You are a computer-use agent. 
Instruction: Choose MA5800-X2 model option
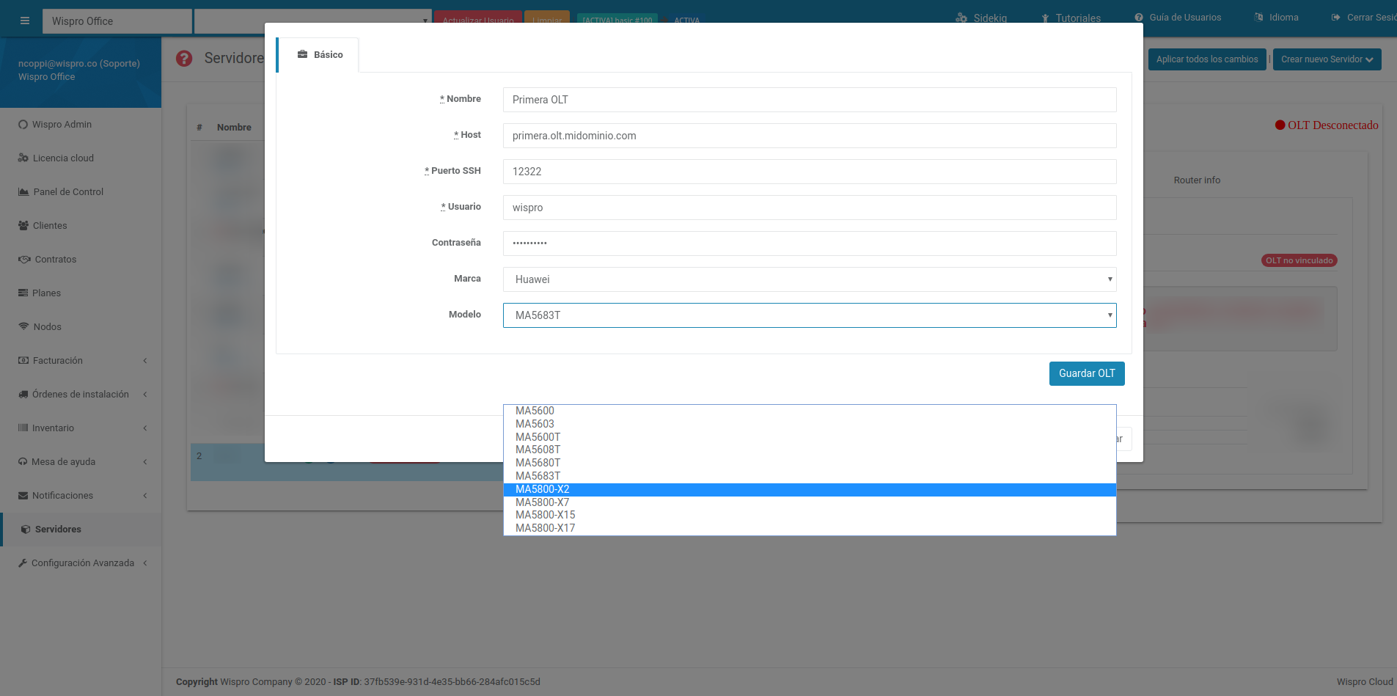[x=810, y=490]
